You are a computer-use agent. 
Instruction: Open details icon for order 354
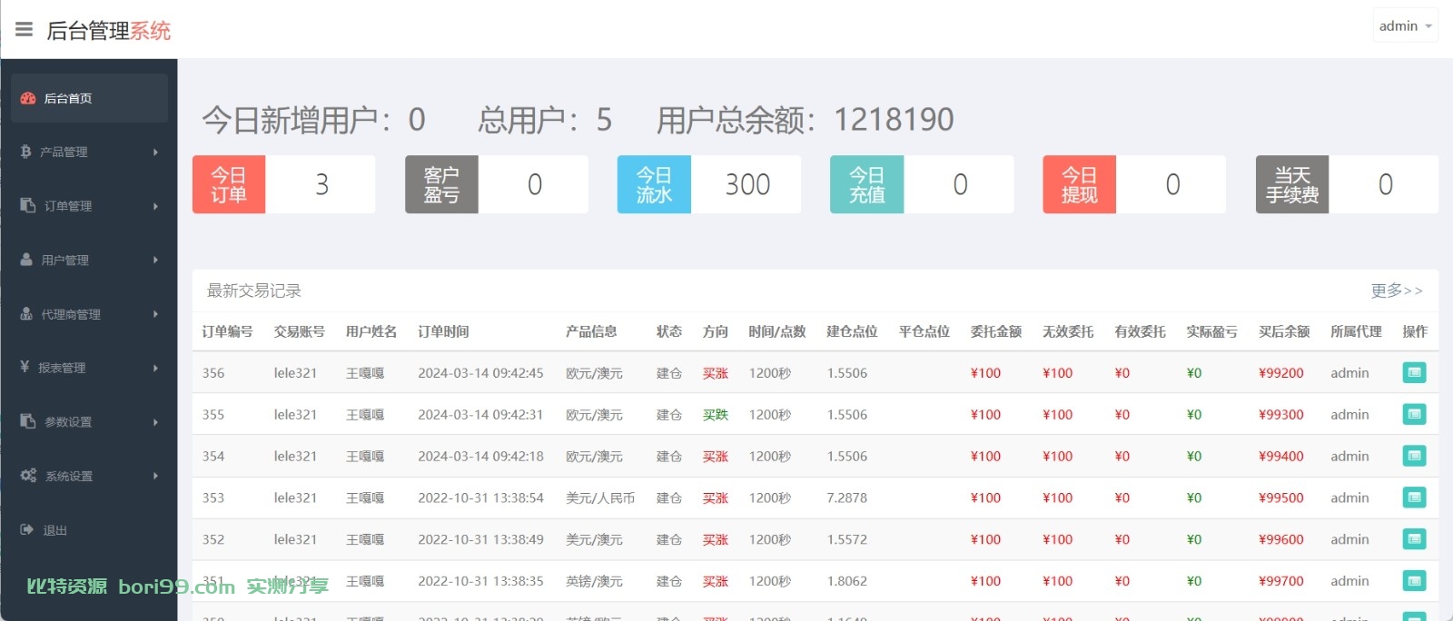click(x=1414, y=456)
